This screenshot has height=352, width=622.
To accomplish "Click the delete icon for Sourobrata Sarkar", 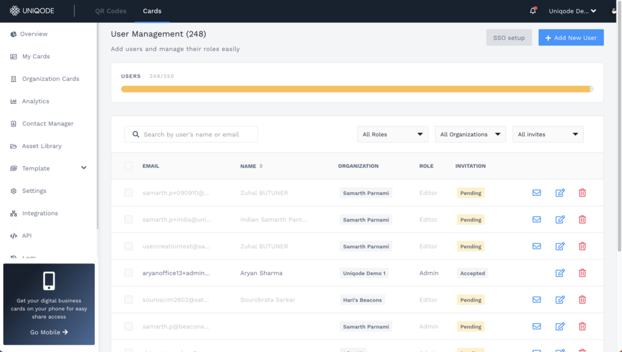I will (582, 299).
